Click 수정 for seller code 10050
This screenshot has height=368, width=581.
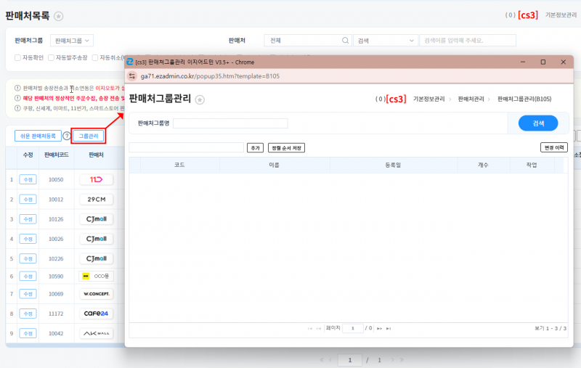[x=28, y=179]
